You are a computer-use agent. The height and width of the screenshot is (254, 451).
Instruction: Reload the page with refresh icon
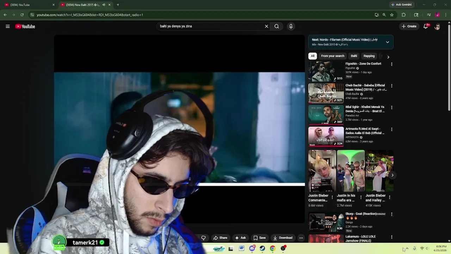(x=22, y=15)
